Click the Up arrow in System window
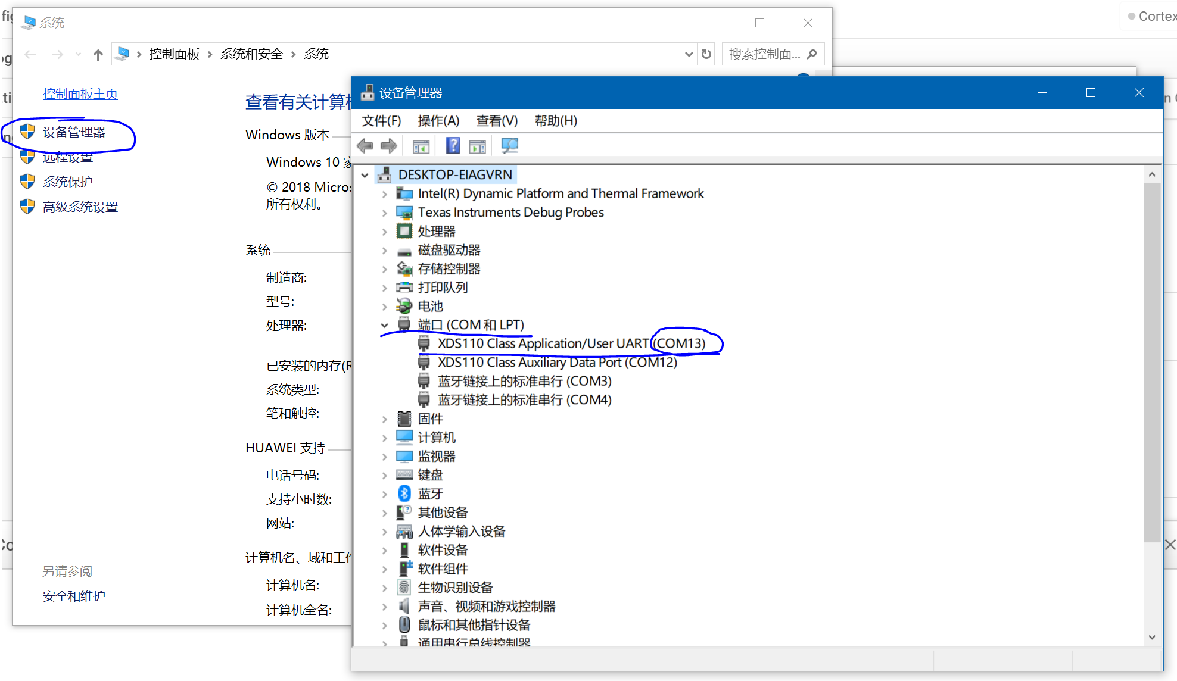This screenshot has height=681, width=1177. pyautogui.click(x=98, y=55)
